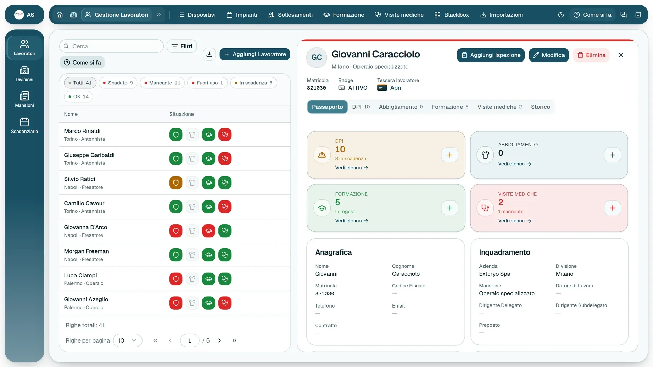Expand the breadcrumb double chevron
The image size is (653, 367).
click(x=158, y=15)
